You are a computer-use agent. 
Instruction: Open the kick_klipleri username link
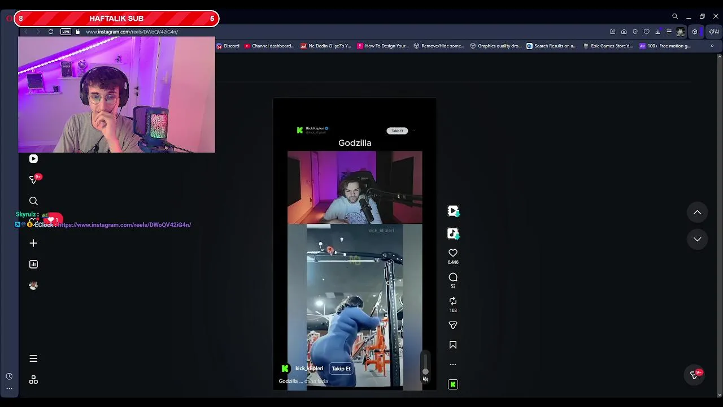click(x=309, y=369)
